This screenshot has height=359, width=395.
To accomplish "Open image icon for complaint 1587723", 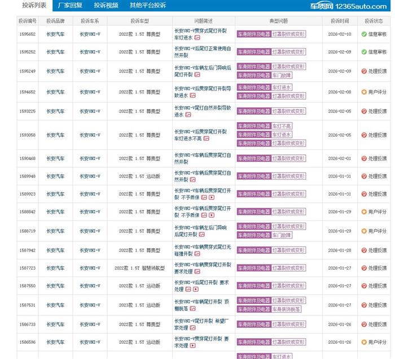I will pyautogui.click(x=197, y=272).
